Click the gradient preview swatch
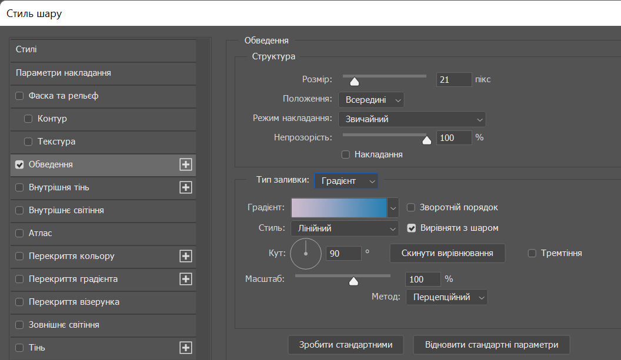This screenshot has height=360, width=621. (339, 207)
